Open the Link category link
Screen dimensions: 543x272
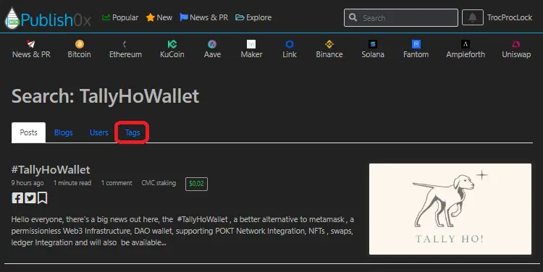pos(290,54)
